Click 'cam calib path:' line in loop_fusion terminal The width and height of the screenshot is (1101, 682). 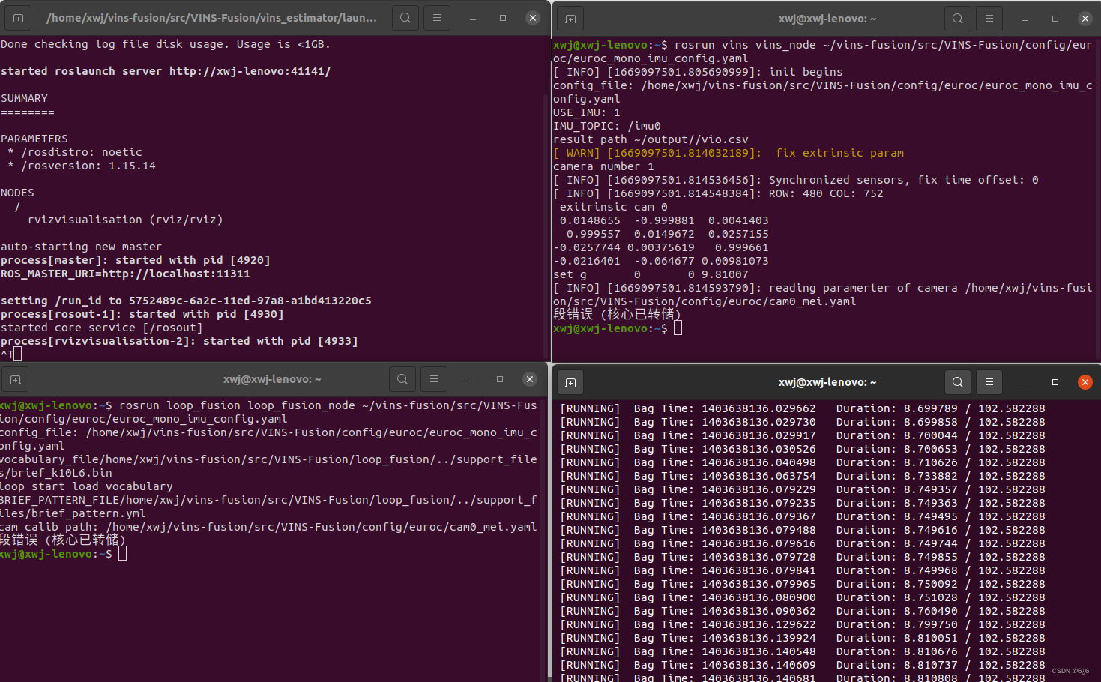(268, 527)
